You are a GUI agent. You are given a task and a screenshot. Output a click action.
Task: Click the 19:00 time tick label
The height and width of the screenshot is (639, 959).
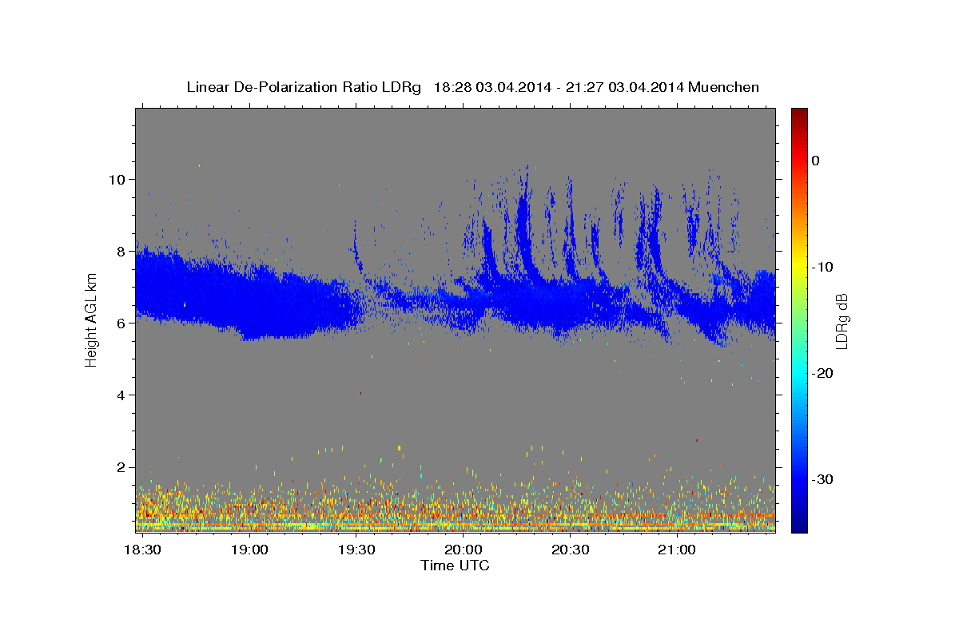(249, 550)
